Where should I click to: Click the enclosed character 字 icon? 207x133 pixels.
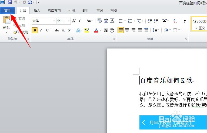112,30
